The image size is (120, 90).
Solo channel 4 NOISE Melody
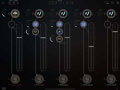click(93, 70)
